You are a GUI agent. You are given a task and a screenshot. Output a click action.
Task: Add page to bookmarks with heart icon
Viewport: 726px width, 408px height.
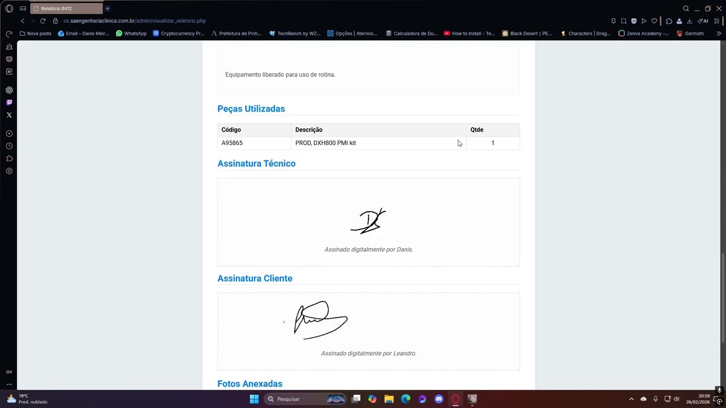click(654, 21)
